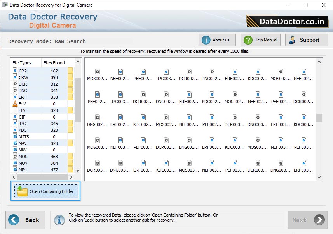The image size is (333, 234).
Task: Select the M2TS file type row
Action: click(24, 137)
